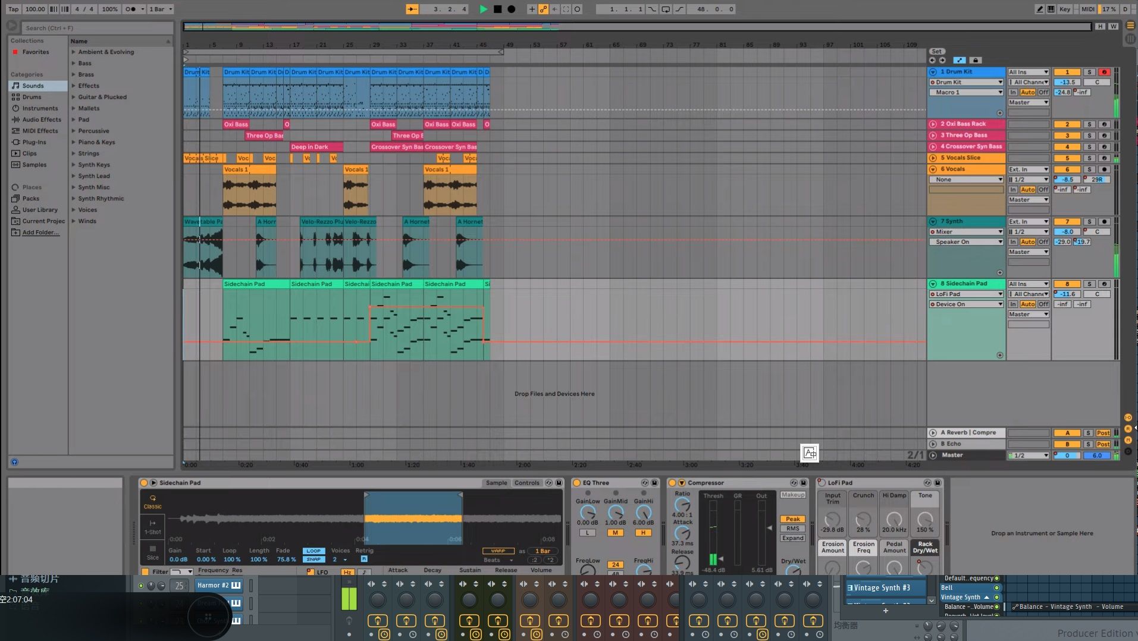Toggle the LOOP switch in Simpler
Viewport: 1138px width, 641px height.
tap(314, 551)
